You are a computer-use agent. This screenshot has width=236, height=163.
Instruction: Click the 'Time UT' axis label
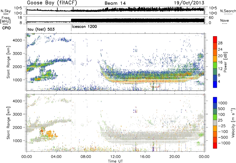pyautogui.click(x=115, y=161)
